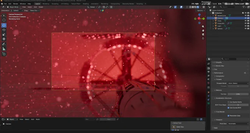Enable Motion Blur checkbox
Screen dimensions: 250x133
point(215,66)
